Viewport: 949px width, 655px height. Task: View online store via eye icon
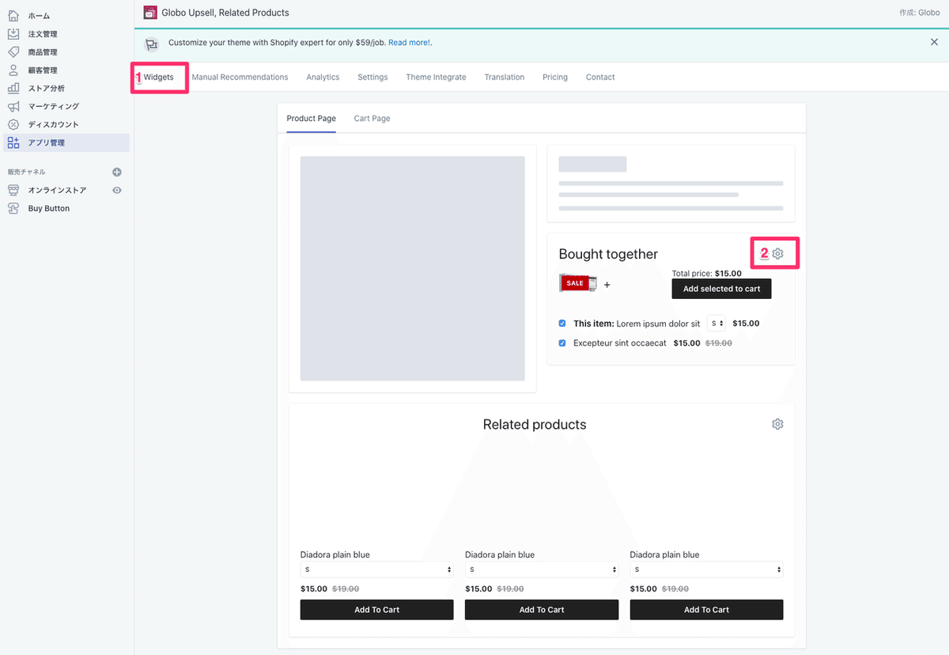click(x=117, y=191)
